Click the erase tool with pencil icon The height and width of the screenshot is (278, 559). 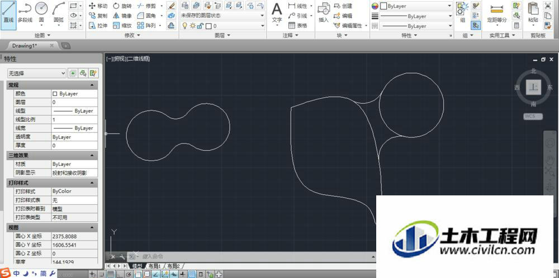(x=172, y=6)
